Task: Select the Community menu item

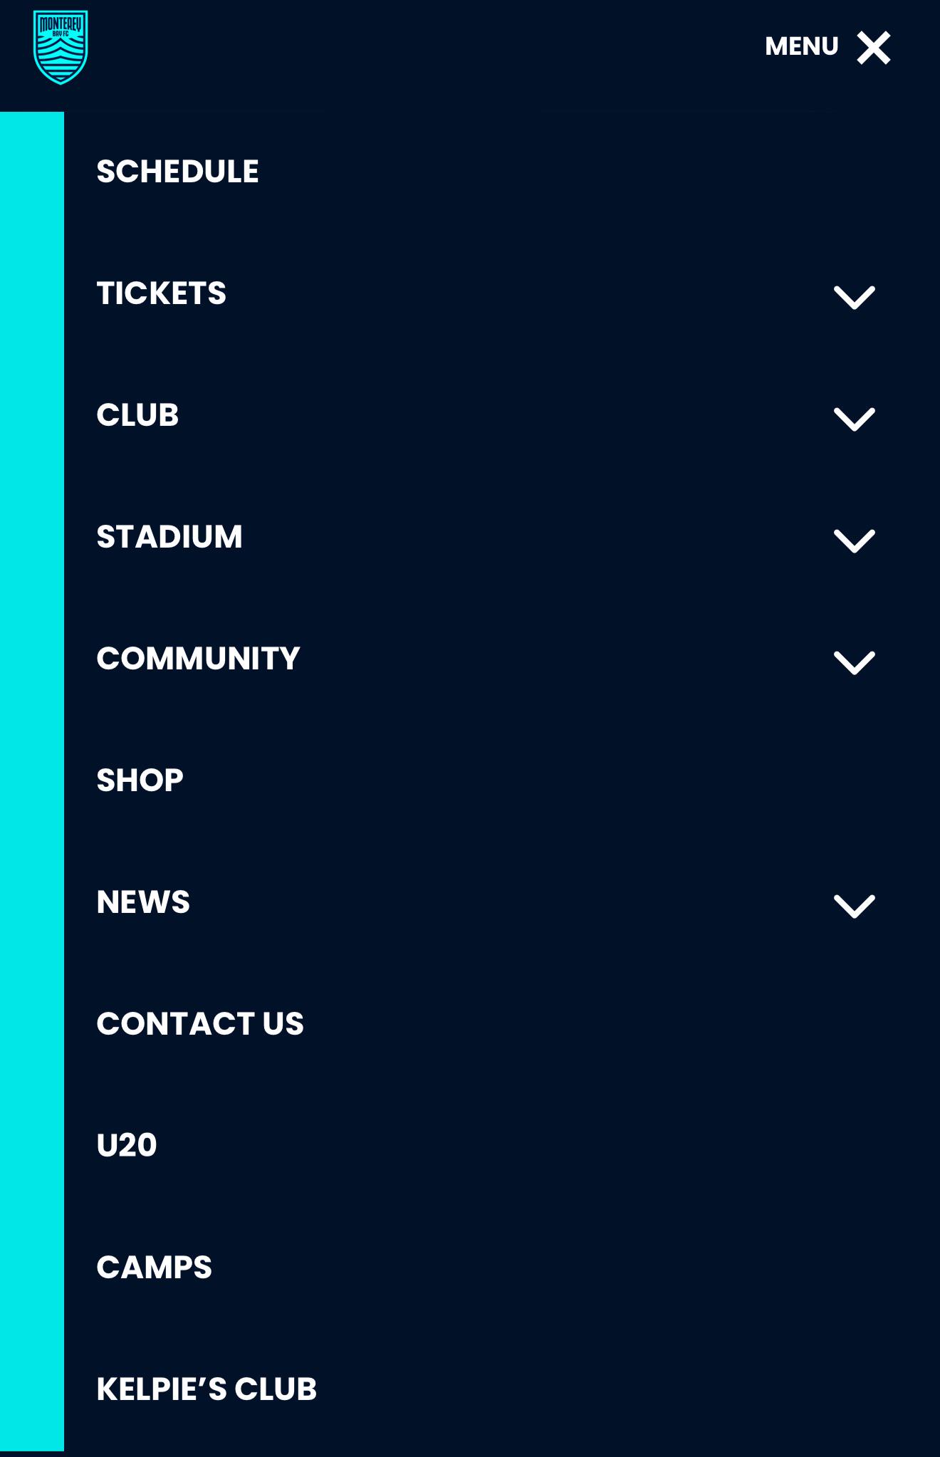Action: [x=199, y=659]
